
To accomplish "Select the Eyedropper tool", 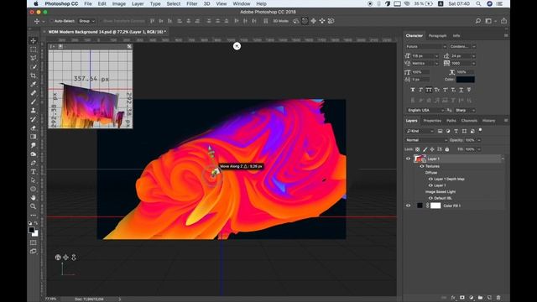I will tap(34, 84).
